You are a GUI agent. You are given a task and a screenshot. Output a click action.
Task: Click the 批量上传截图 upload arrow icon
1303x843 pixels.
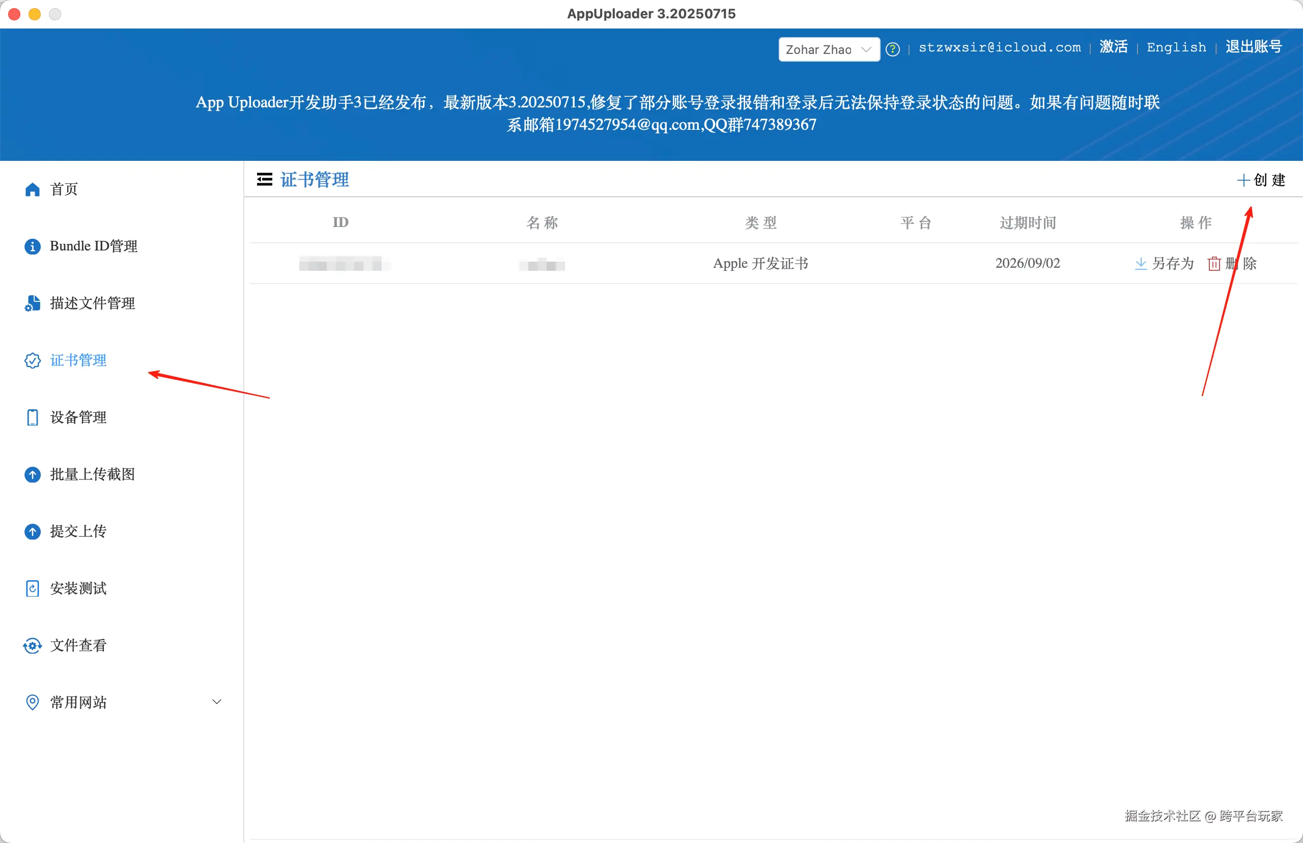point(32,474)
